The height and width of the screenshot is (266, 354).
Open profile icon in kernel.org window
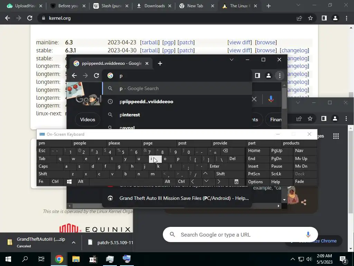335,18
